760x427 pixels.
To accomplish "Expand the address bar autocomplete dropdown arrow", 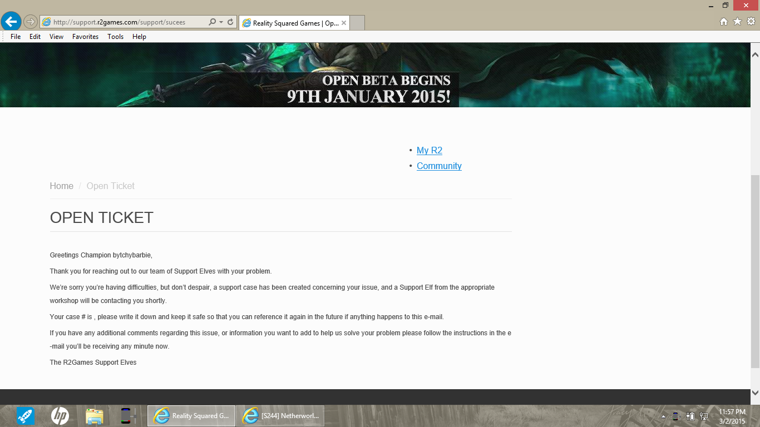I will [x=221, y=22].
